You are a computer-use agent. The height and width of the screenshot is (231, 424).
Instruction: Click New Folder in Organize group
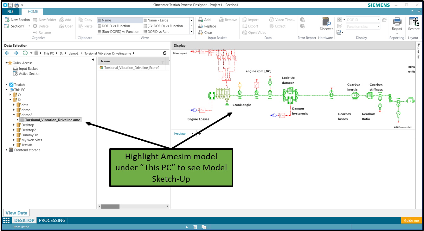click(44, 20)
